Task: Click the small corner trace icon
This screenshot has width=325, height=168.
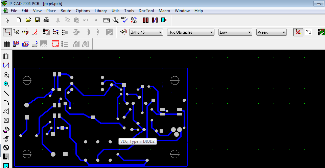Action: click(309, 32)
